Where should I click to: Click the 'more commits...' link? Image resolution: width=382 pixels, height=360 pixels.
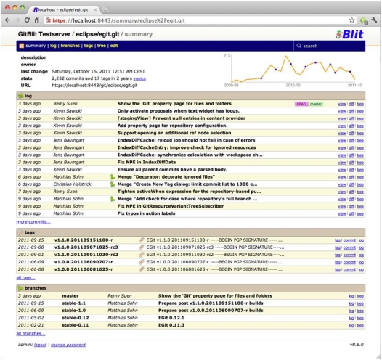(x=33, y=222)
